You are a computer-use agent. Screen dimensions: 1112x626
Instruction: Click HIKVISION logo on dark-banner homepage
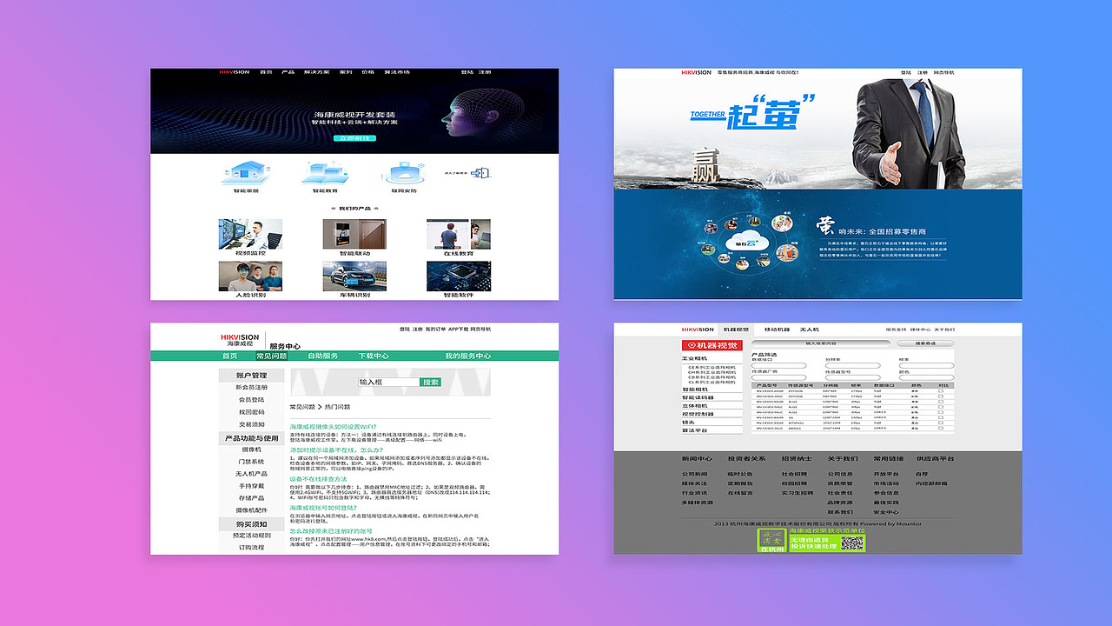point(234,72)
